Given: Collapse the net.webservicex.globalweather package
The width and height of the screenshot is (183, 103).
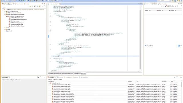Looking at the screenshot, I should coord(7,16).
